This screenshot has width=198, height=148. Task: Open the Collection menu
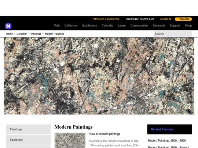point(71,26)
